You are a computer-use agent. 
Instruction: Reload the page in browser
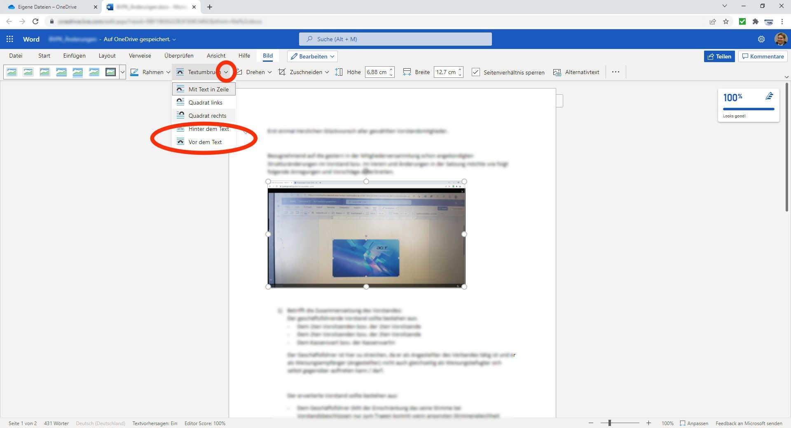(x=35, y=21)
